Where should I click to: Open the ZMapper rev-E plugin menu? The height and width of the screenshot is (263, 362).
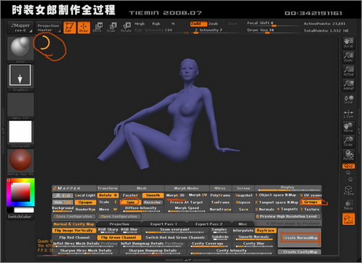[x=20, y=27]
